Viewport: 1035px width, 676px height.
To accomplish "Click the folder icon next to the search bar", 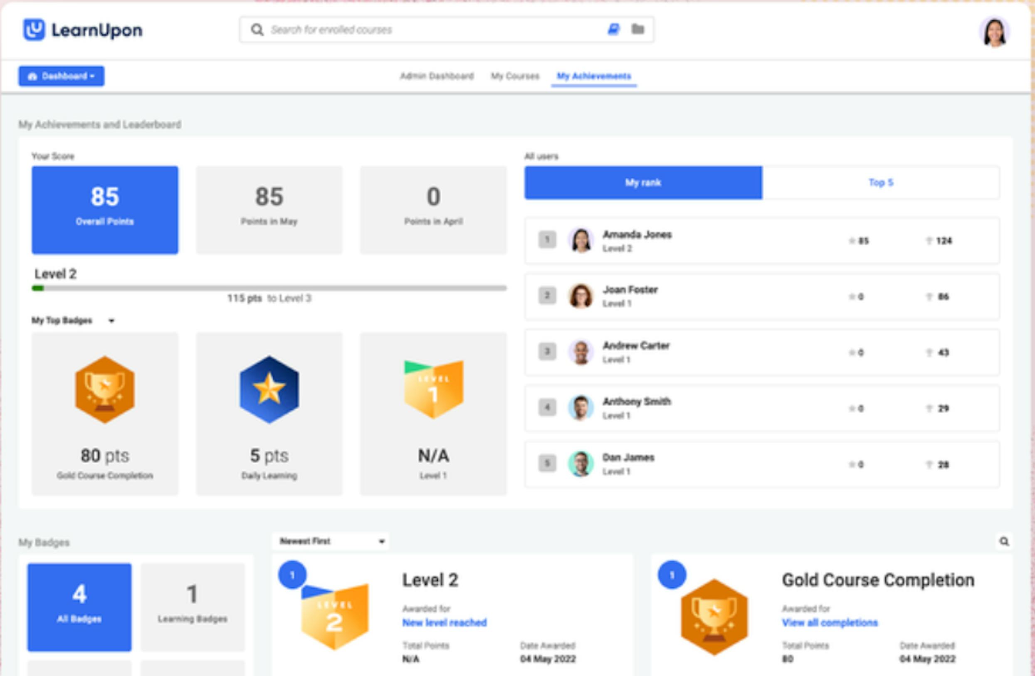I will 637,30.
